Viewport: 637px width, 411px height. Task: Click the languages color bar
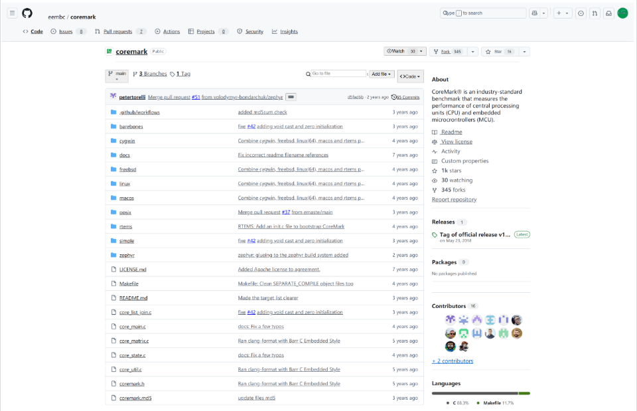pyautogui.click(x=481, y=393)
